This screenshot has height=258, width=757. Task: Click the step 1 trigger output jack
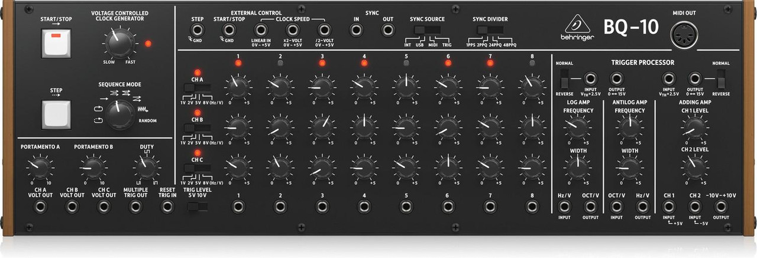(x=238, y=207)
